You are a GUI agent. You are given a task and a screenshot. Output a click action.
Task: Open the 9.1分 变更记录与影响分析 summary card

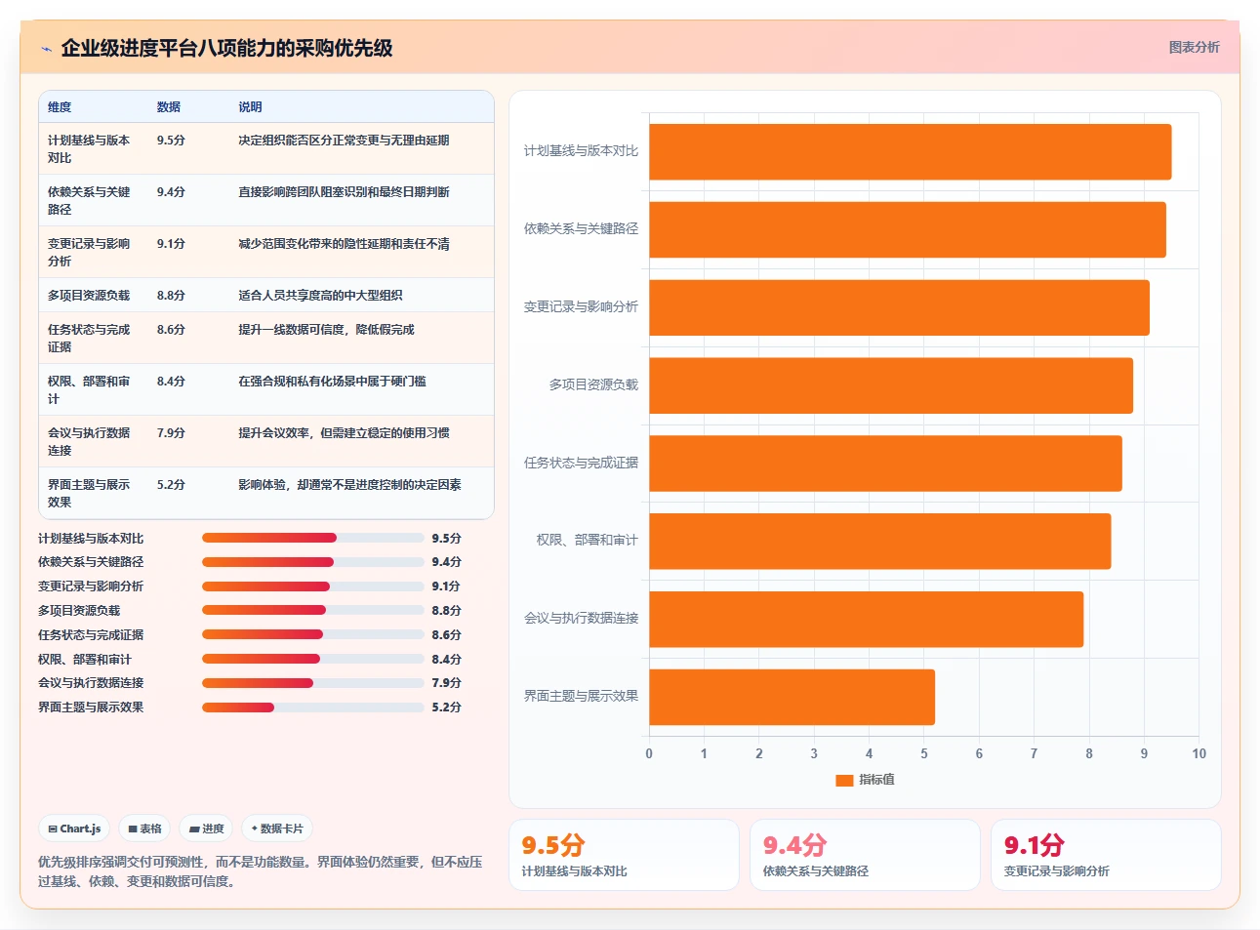(x=1106, y=855)
